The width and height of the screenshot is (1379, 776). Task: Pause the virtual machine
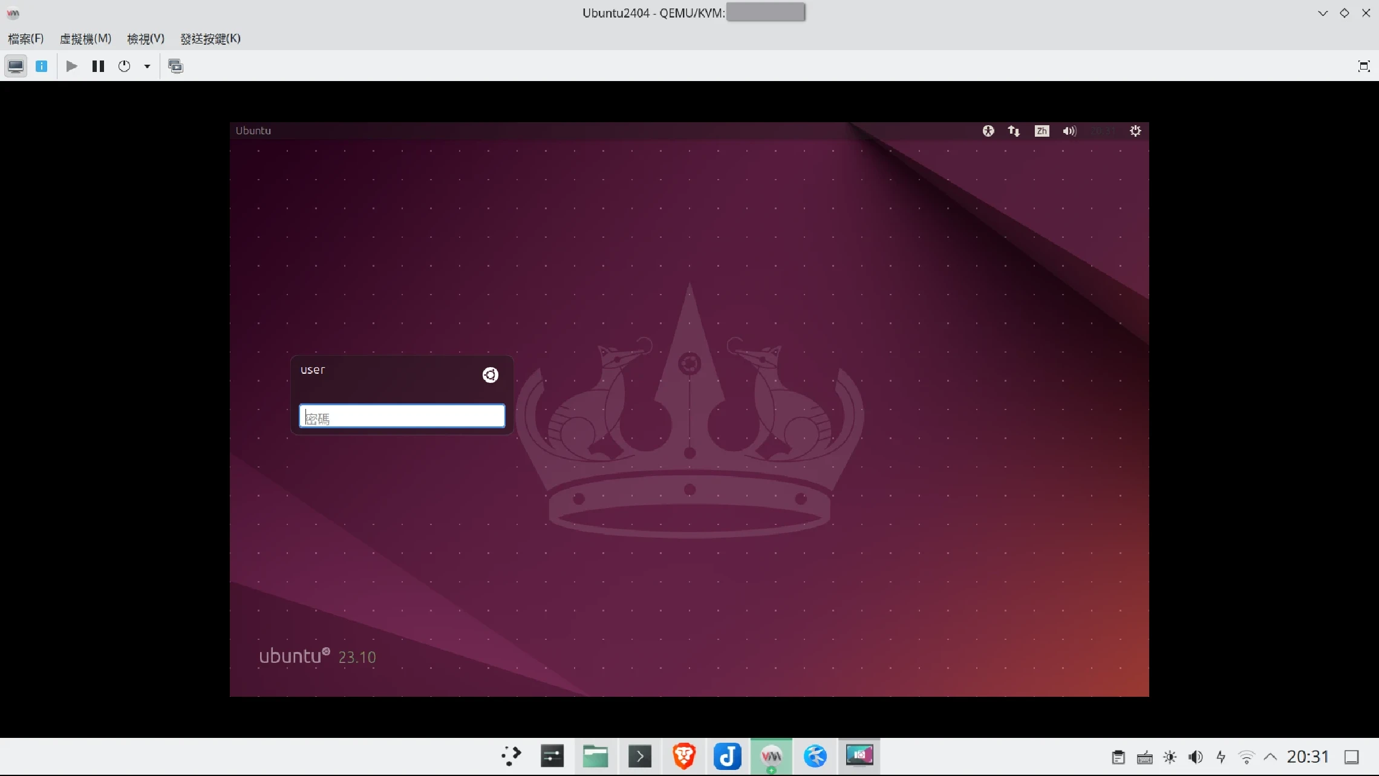[x=98, y=66]
